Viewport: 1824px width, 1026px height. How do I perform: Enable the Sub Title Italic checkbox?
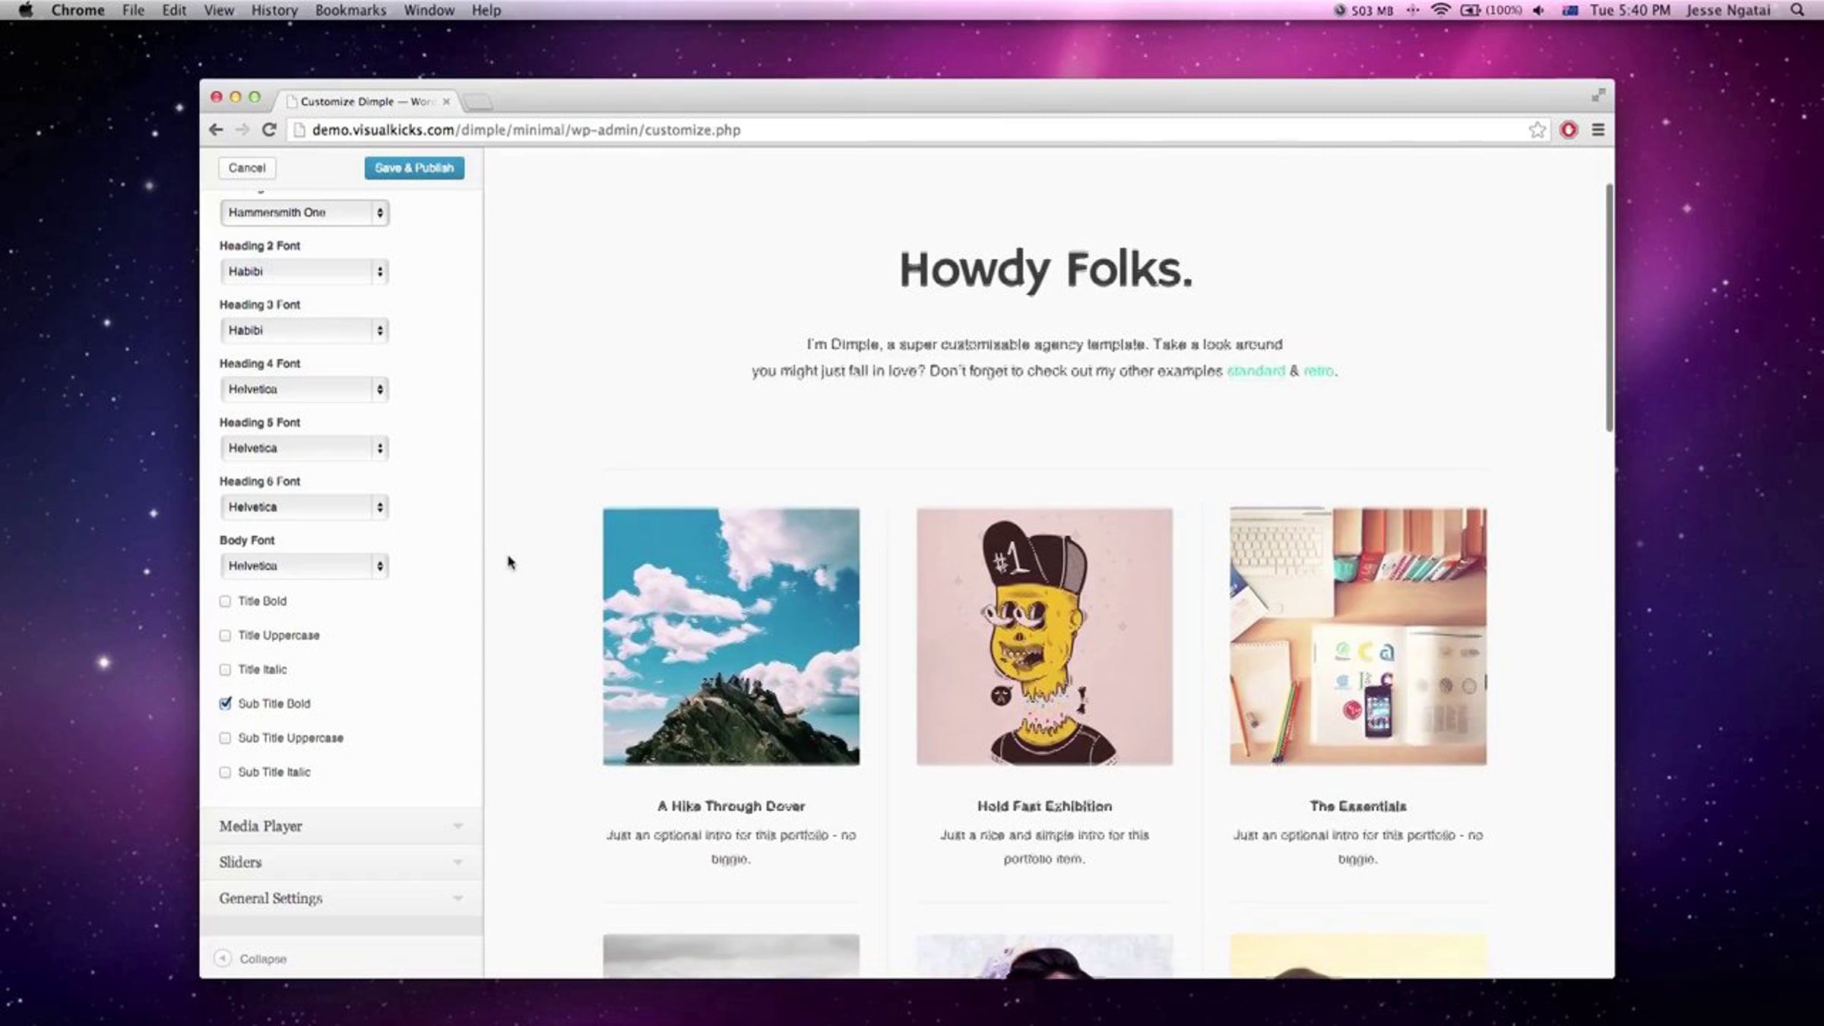click(225, 772)
